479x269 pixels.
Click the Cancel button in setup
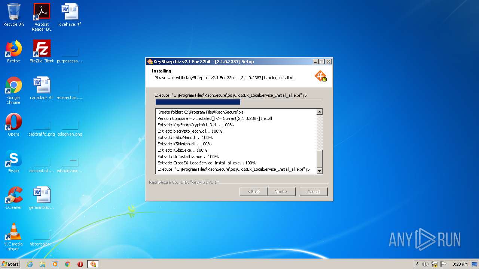(x=313, y=192)
